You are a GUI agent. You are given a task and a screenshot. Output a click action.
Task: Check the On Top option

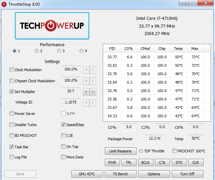tap(63, 147)
